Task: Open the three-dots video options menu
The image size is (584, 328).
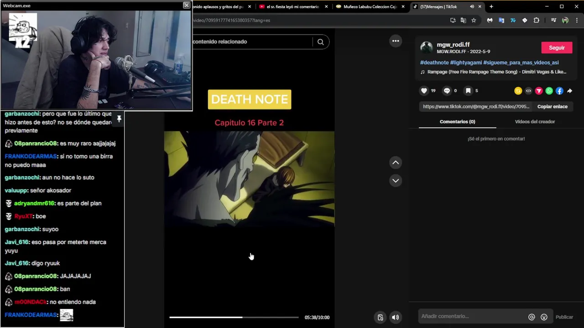Action: pos(396,41)
